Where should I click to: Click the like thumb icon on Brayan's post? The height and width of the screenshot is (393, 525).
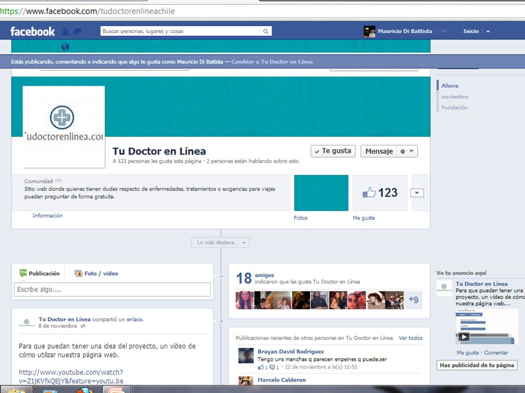(x=261, y=367)
